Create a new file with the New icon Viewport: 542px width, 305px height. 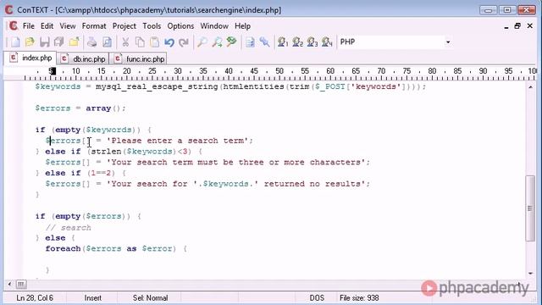[15, 42]
